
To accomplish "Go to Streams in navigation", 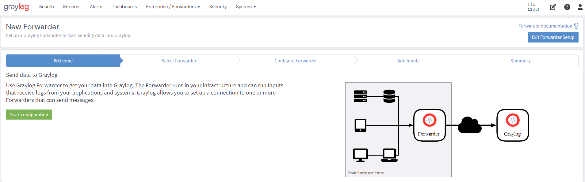I will point(72,7).
